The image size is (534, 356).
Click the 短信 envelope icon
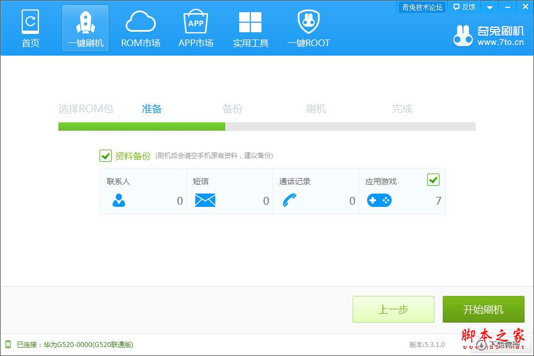click(x=205, y=200)
